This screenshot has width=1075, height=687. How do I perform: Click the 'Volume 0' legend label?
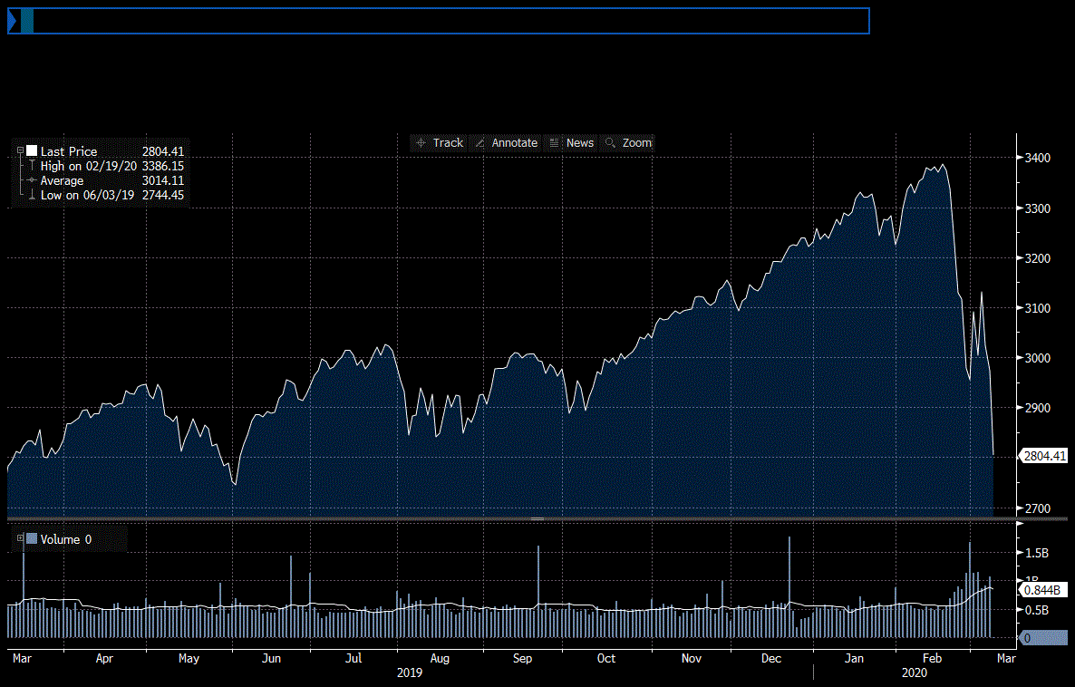66,539
